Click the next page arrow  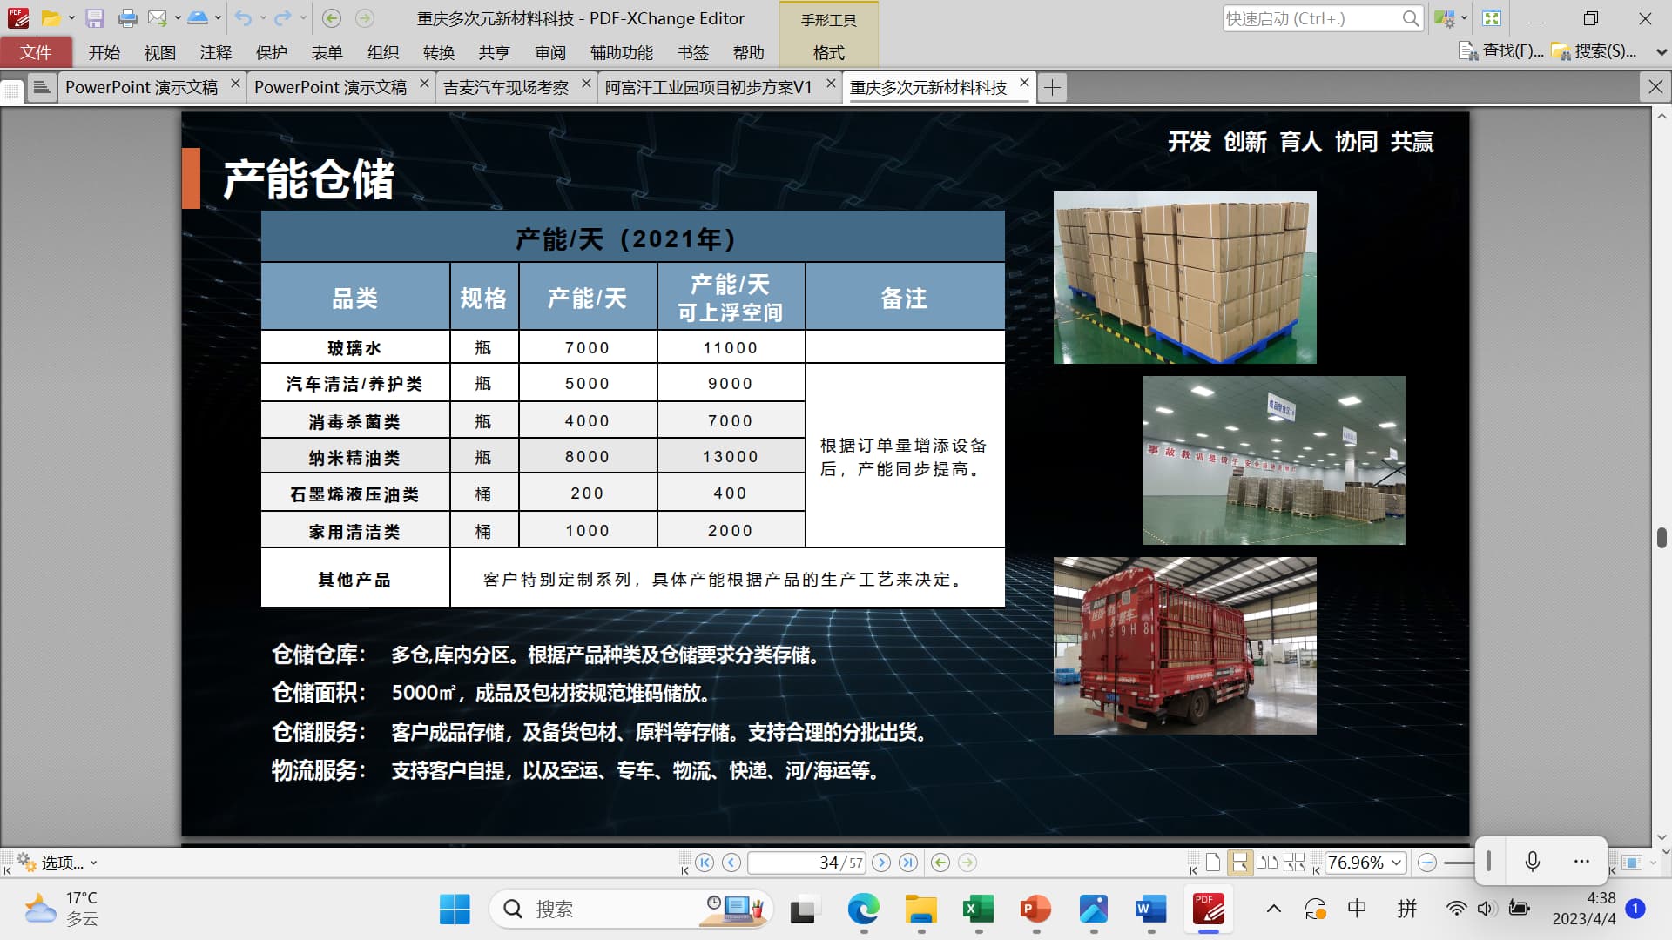point(881,863)
